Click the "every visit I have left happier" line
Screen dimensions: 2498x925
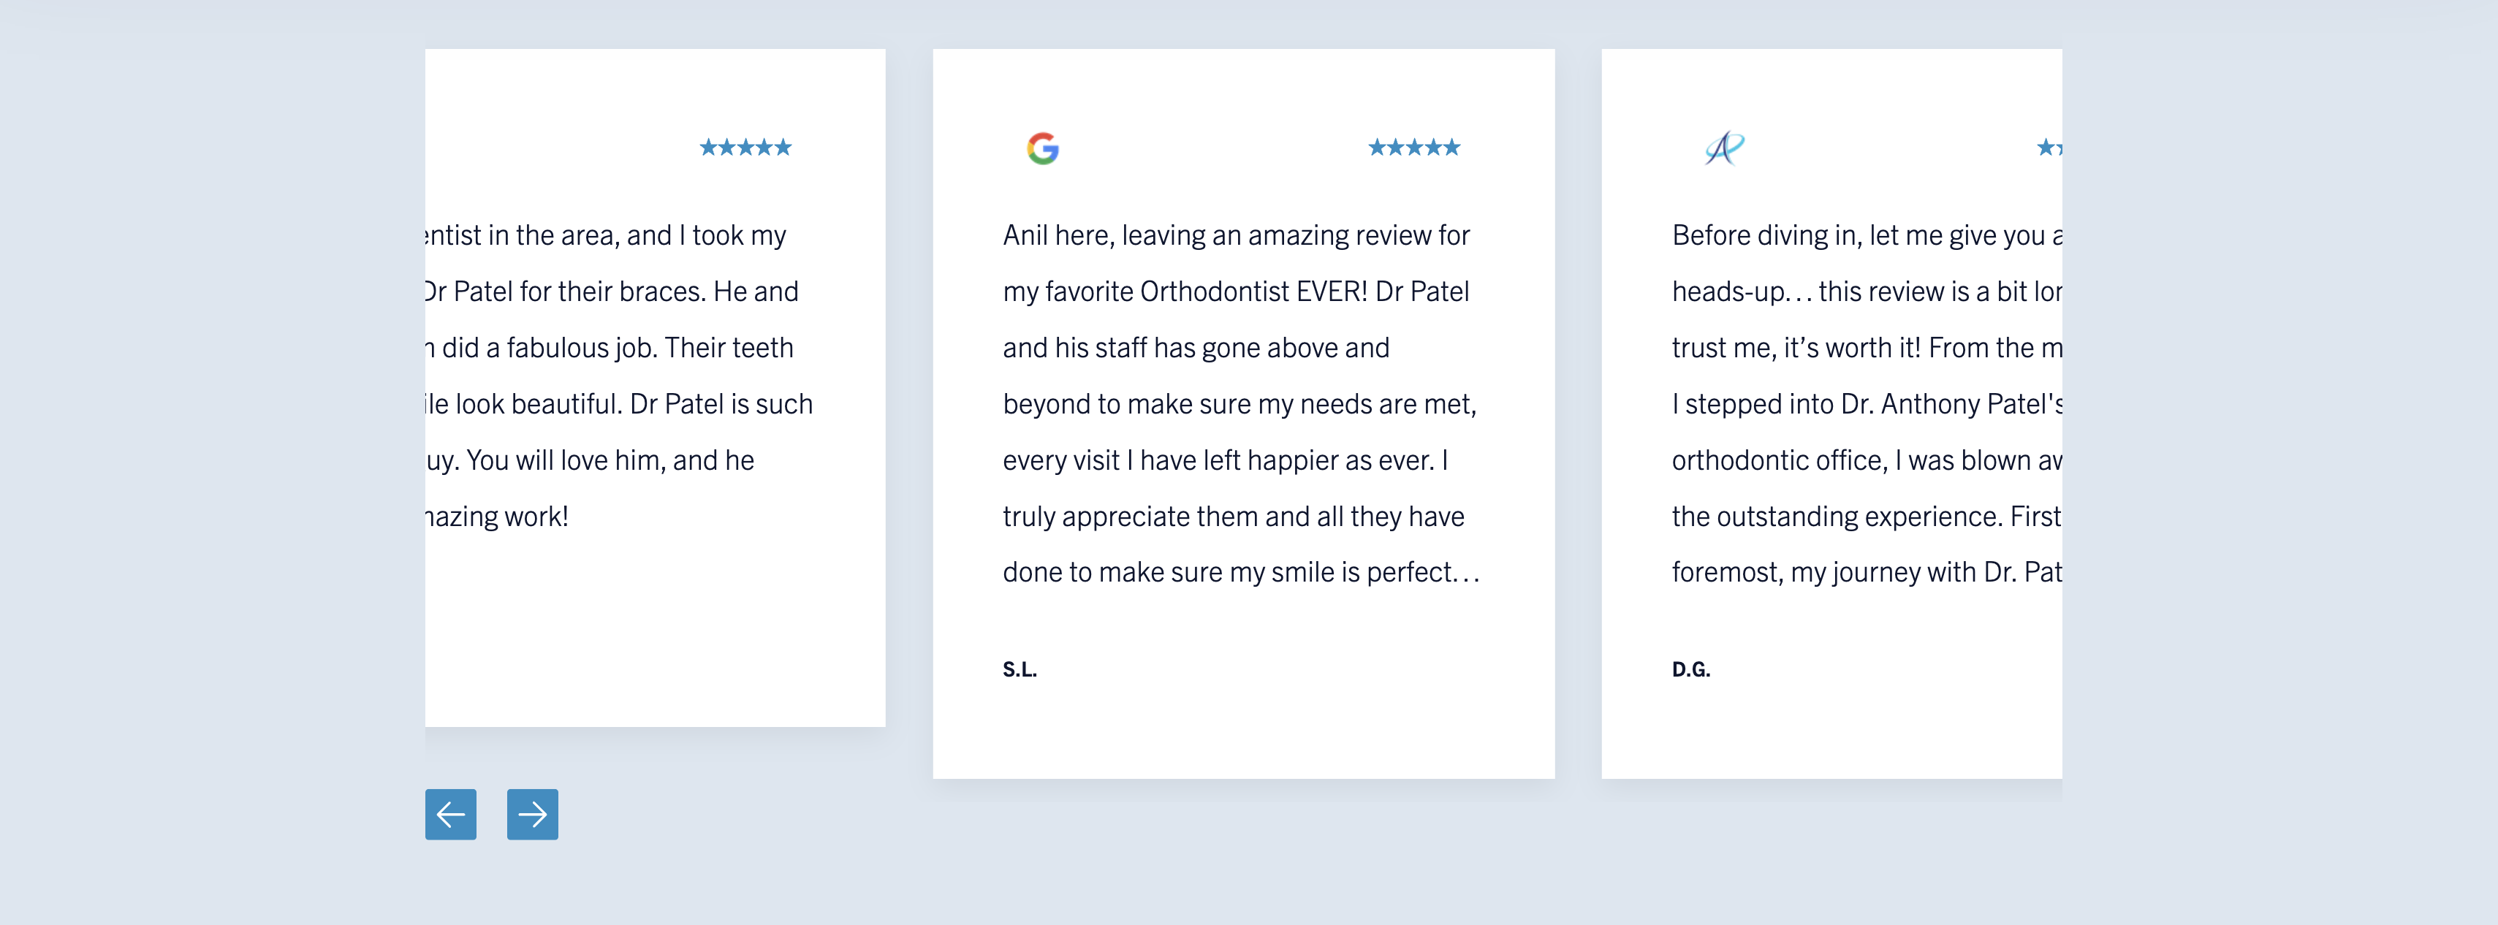click(x=1225, y=460)
